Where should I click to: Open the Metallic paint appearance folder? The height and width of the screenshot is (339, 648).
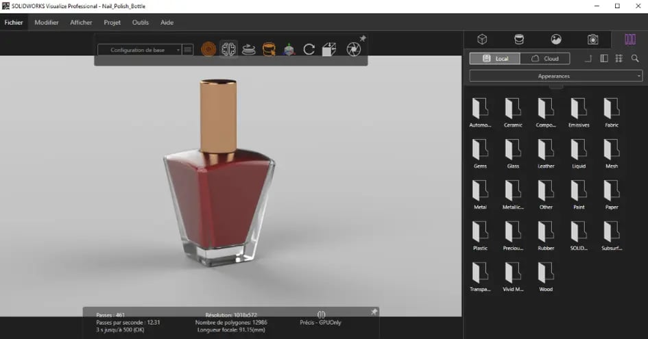click(x=513, y=194)
